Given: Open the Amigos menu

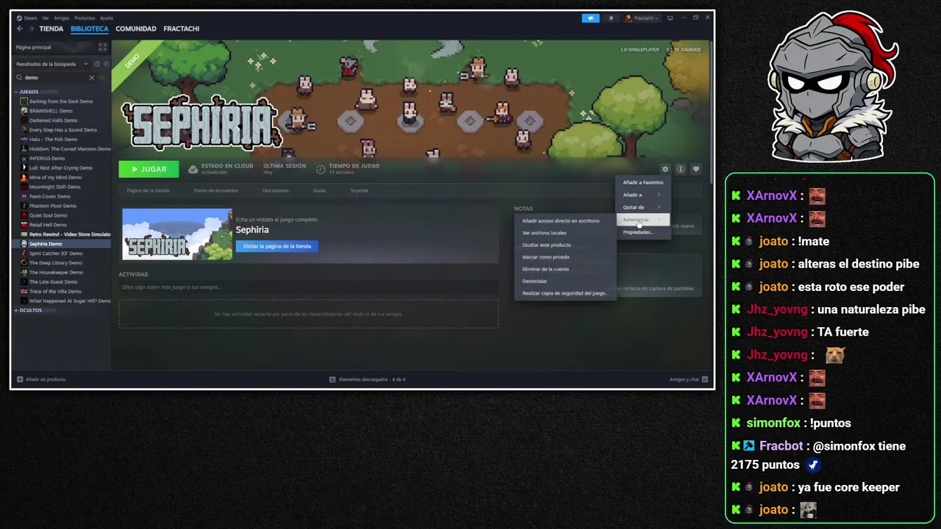Looking at the screenshot, I should [61, 18].
